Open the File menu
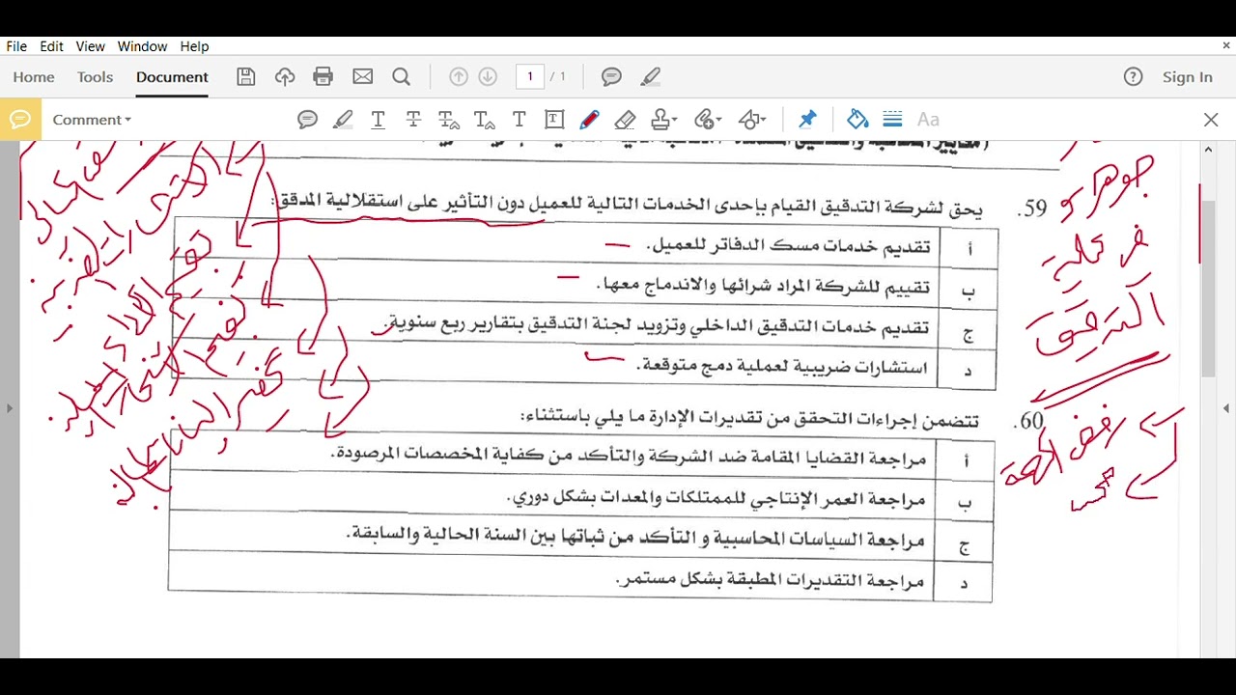 point(16,46)
